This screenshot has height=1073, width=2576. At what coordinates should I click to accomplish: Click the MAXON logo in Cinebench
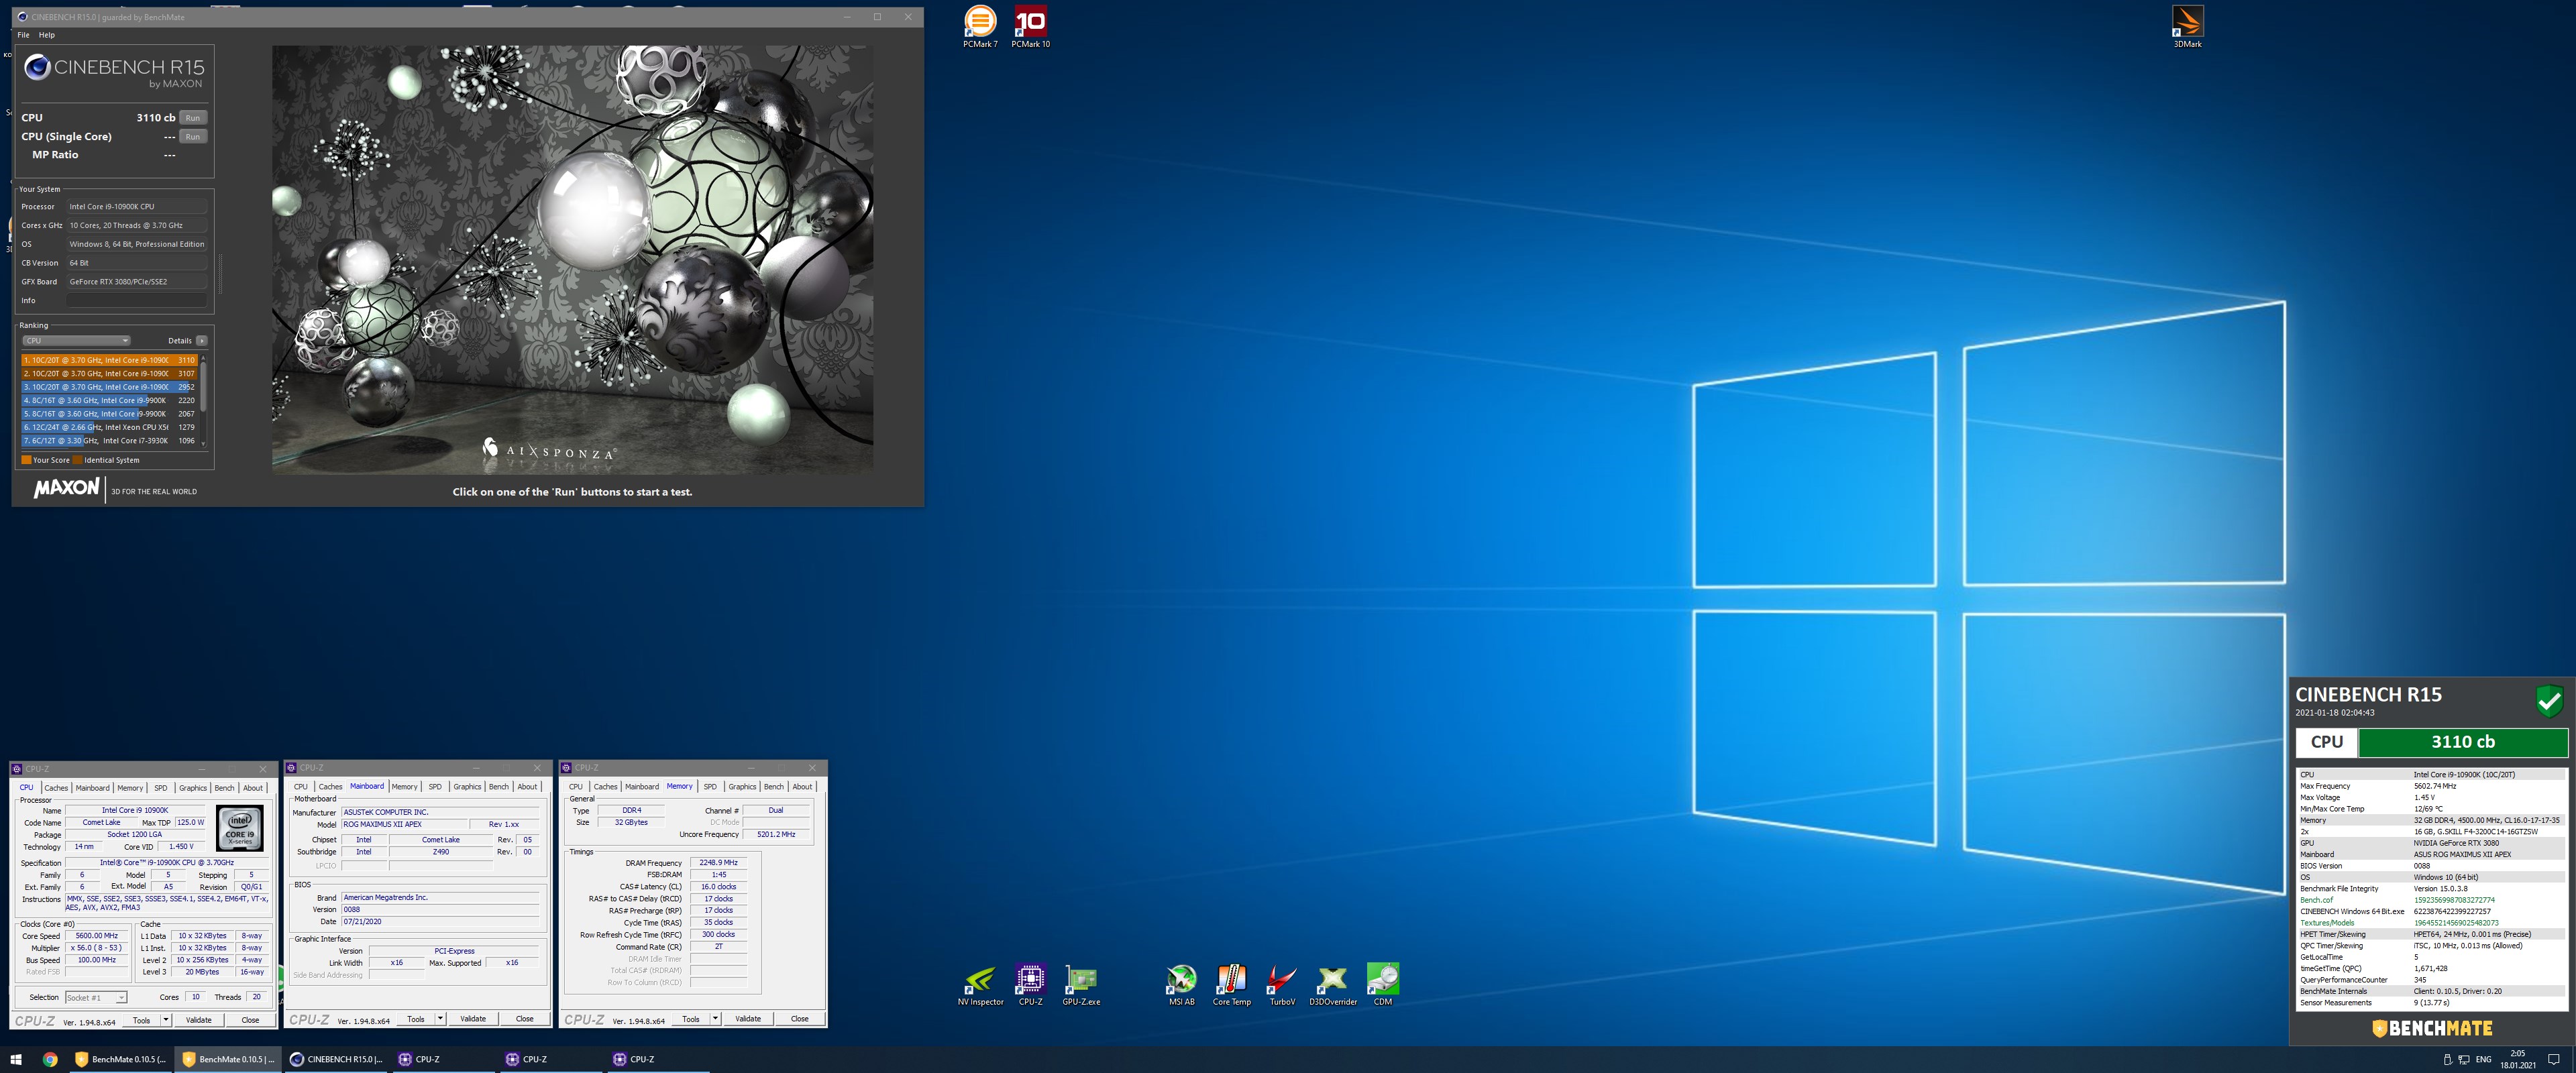pos(67,488)
